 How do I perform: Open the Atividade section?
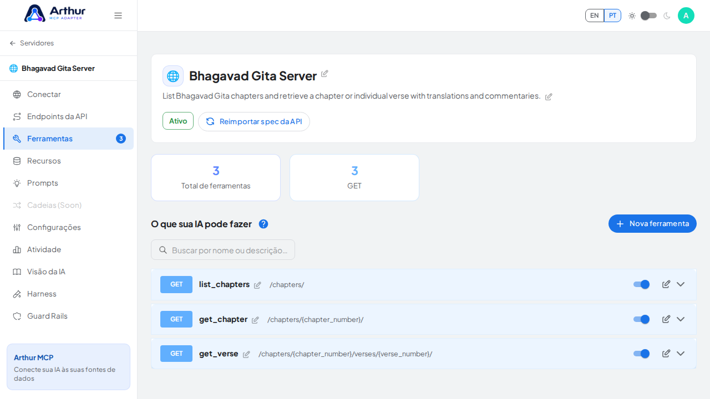(x=68, y=249)
